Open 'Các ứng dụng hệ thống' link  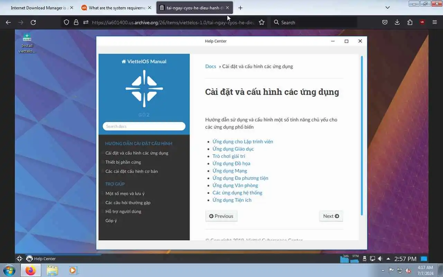[x=237, y=193]
